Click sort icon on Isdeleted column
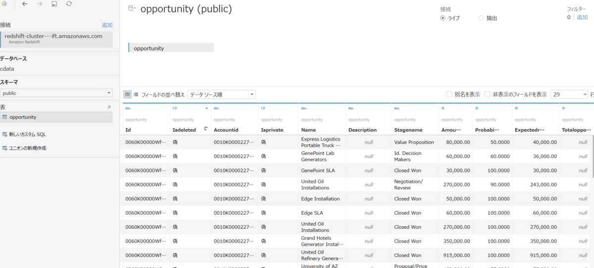The width and height of the screenshot is (594, 268). point(206,129)
